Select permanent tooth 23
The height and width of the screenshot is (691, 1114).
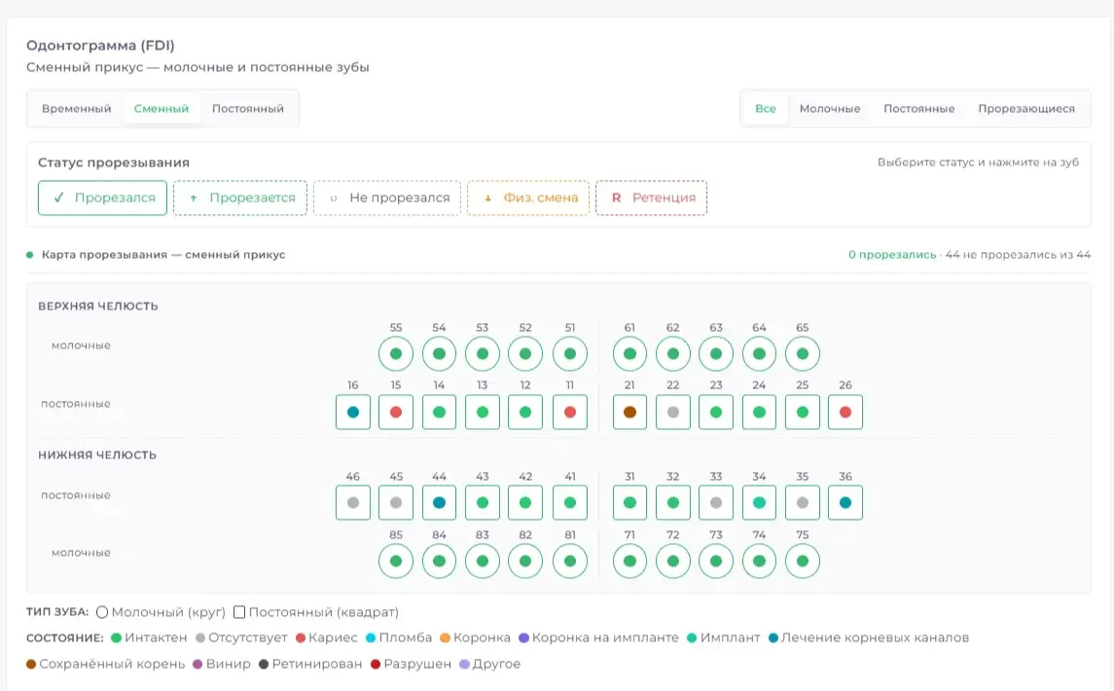coord(716,413)
